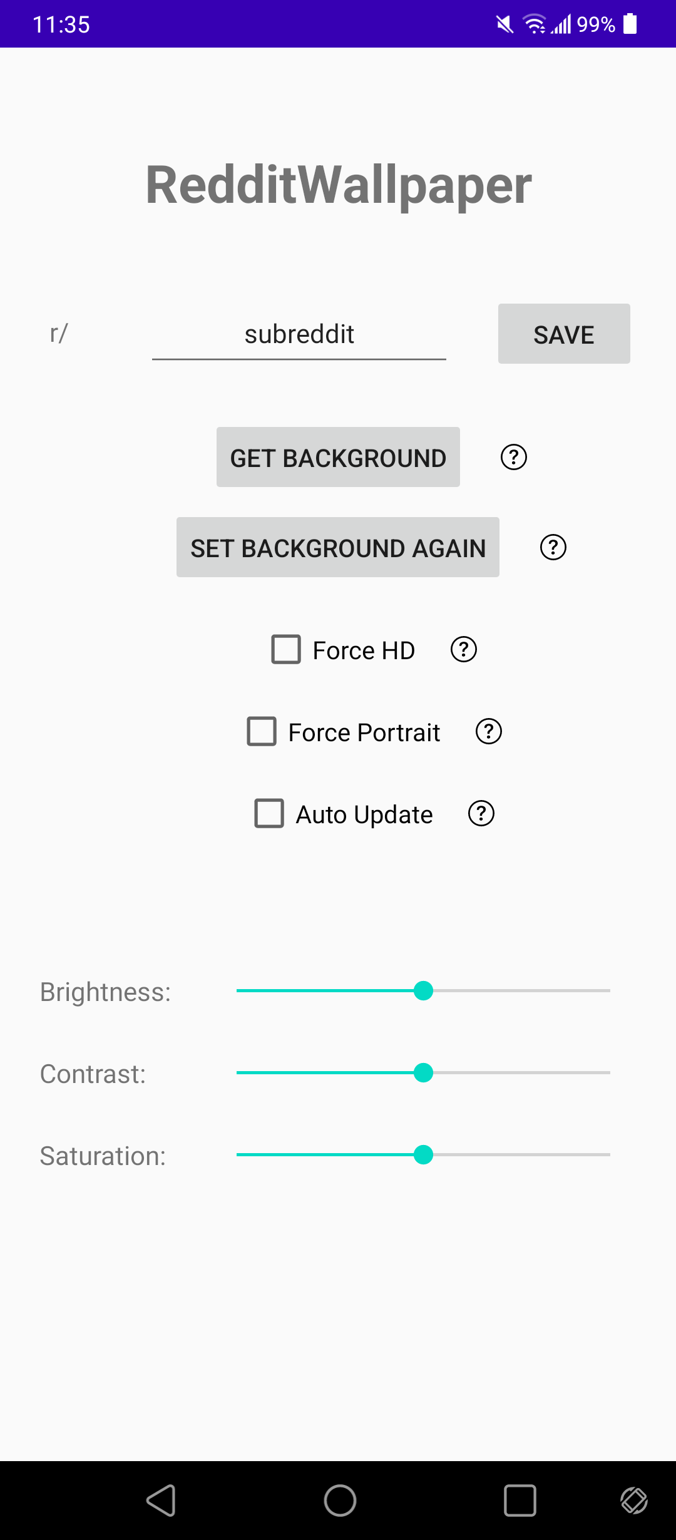Screen dimensions: 676x1540
Task: Open the GET BACKGROUND help icon
Action: pyautogui.click(x=513, y=457)
